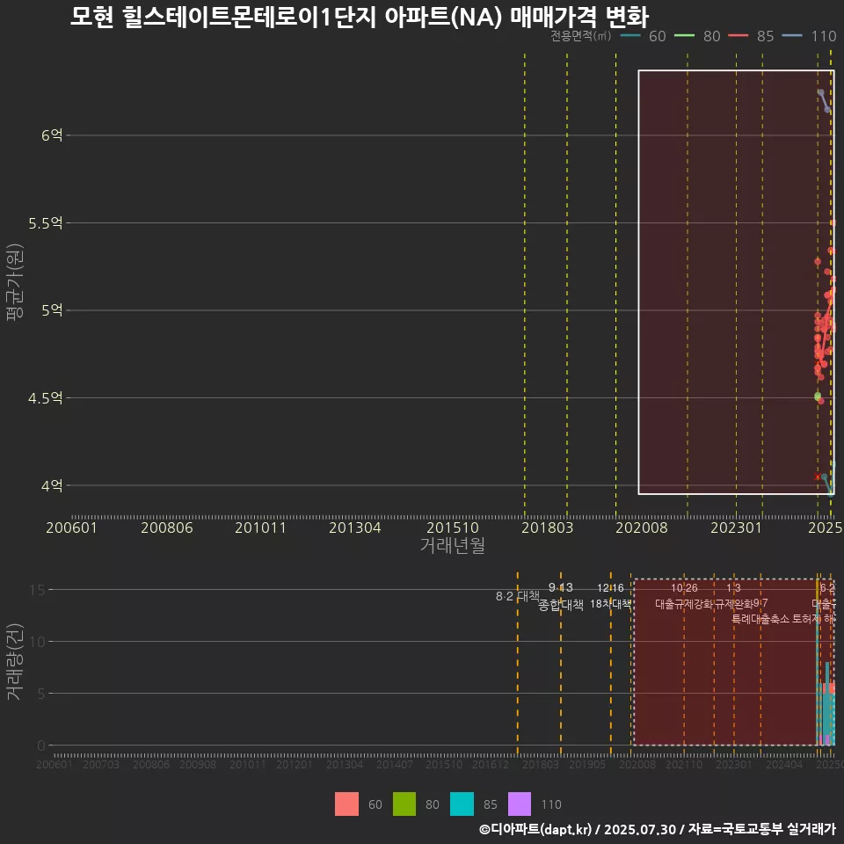The width and height of the screenshot is (844, 844).
Task: Click the 거래량(건) vertical axis title
Action: [x=15, y=662]
